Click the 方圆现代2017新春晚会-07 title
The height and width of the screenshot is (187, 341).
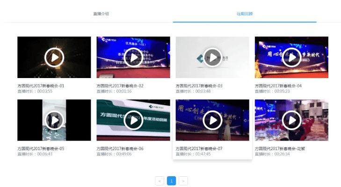click(x=199, y=149)
